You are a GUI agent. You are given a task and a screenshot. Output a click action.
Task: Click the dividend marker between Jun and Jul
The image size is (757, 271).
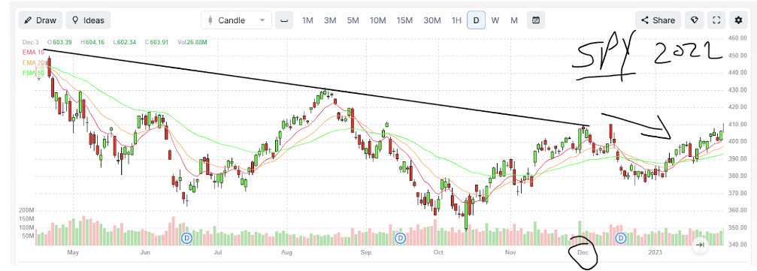click(186, 238)
